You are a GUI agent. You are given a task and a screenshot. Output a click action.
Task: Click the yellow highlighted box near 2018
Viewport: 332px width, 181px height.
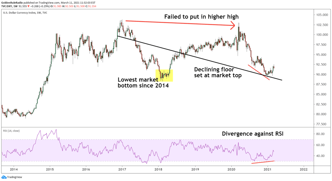pyautogui.click(x=164, y=76)
